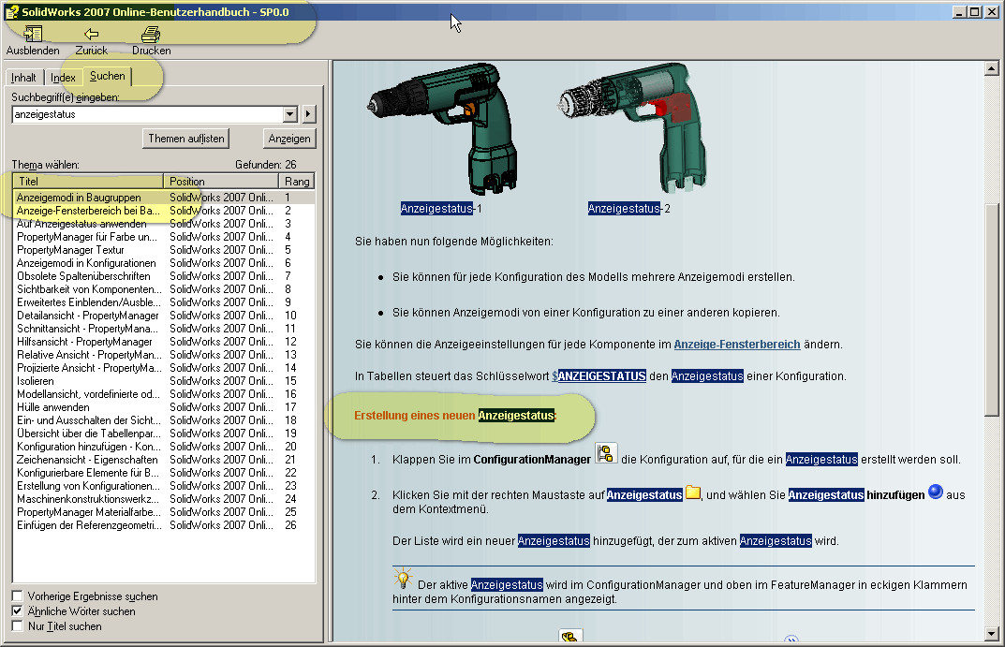Click the yellow Anzeigestatus folder icon

693,493
